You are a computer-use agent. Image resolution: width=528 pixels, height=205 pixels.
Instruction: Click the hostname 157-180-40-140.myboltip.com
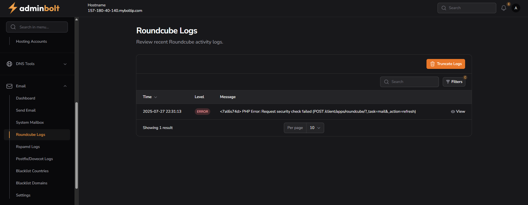(115, 11)
